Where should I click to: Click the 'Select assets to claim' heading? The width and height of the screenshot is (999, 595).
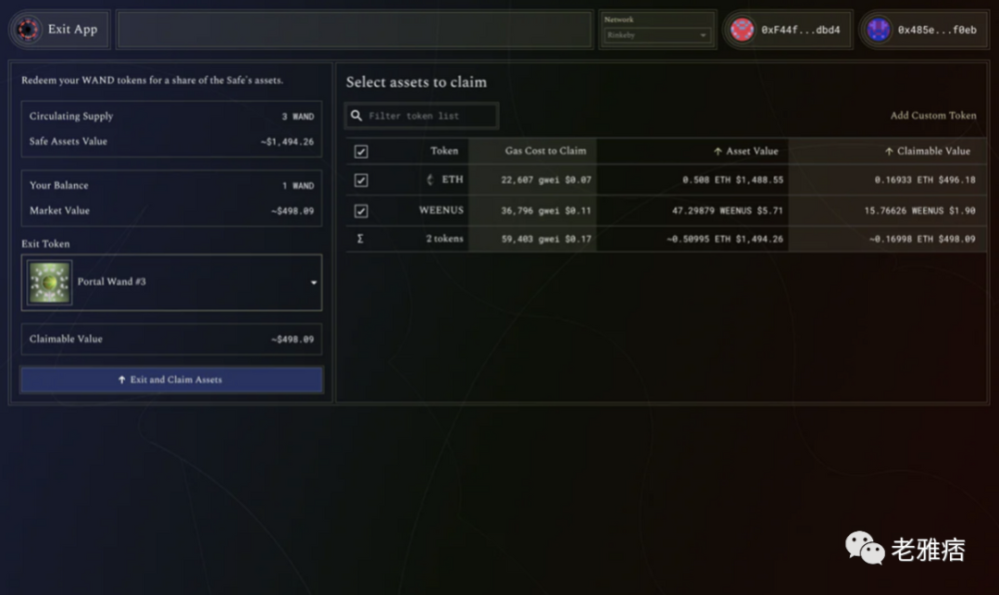coord(416,82)
